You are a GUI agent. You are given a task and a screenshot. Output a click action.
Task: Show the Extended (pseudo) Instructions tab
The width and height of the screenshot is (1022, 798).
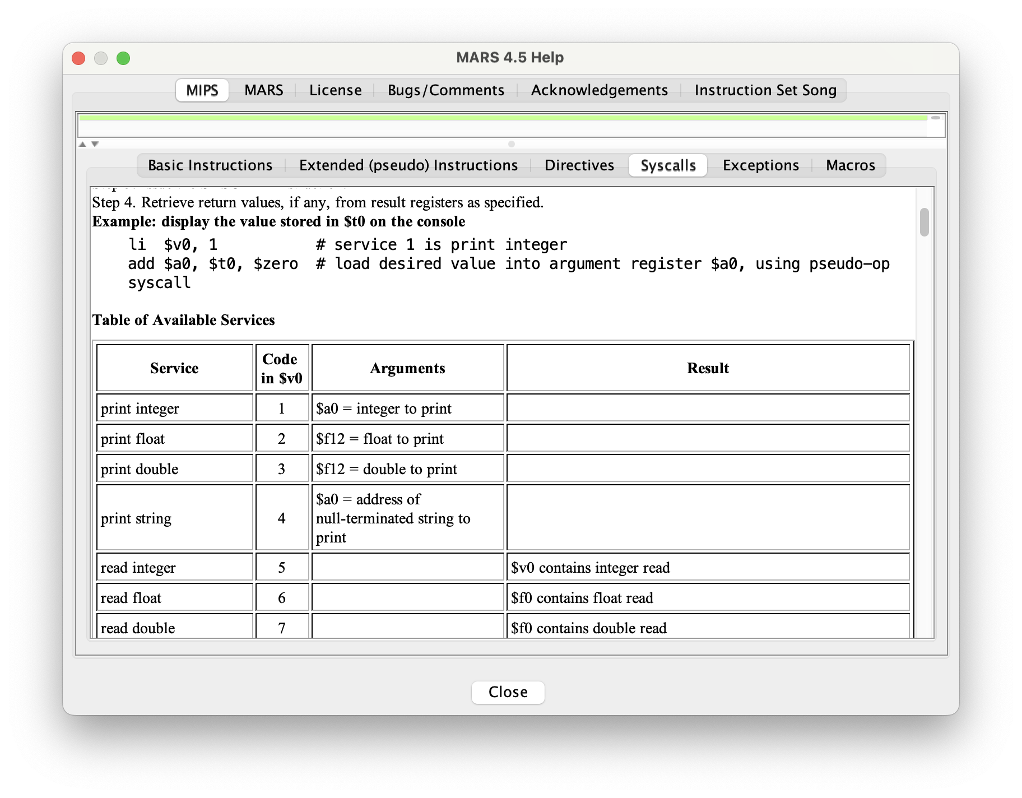pos(408,165)
